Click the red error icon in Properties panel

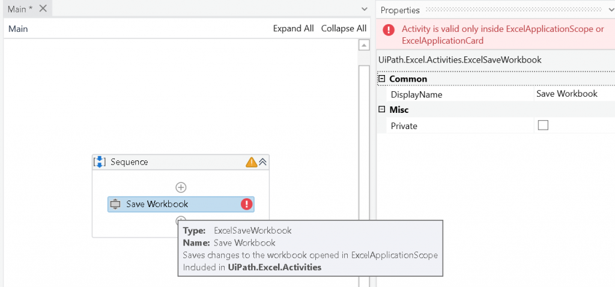(389, 30)
